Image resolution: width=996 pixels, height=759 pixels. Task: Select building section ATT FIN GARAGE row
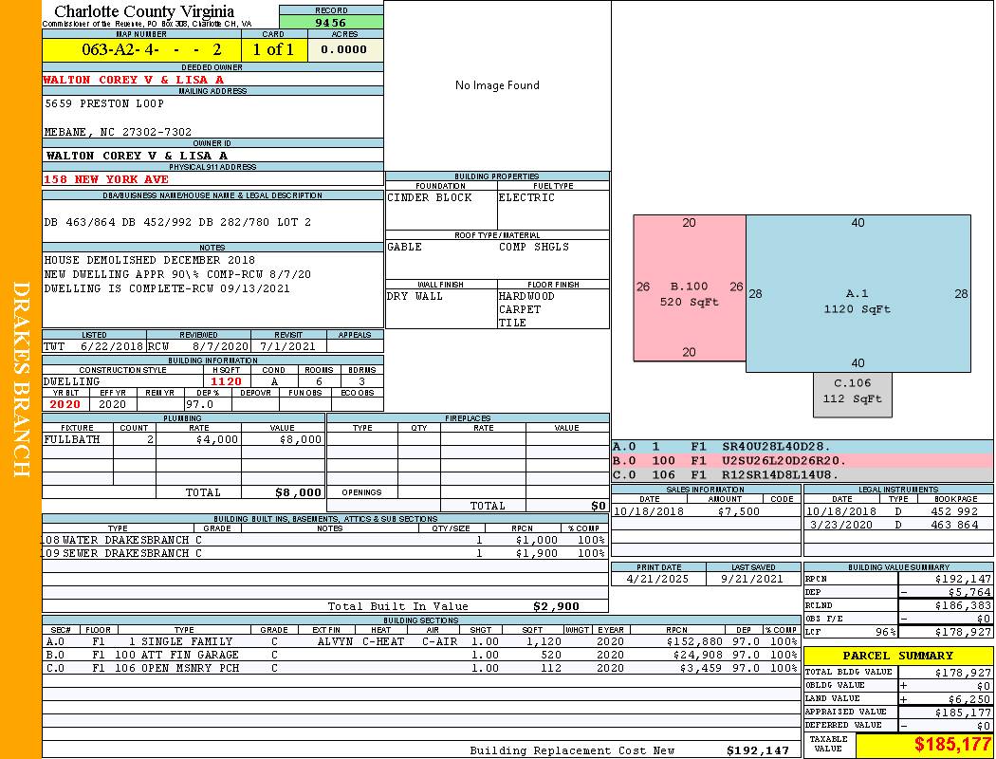coord(422,655)
